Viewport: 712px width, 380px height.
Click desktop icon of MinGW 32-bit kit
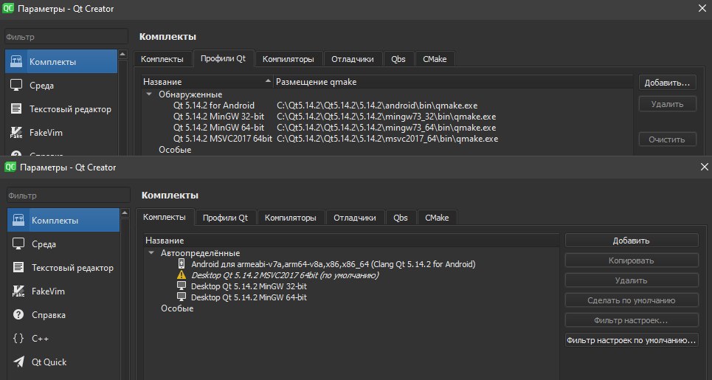click(182, 286)
